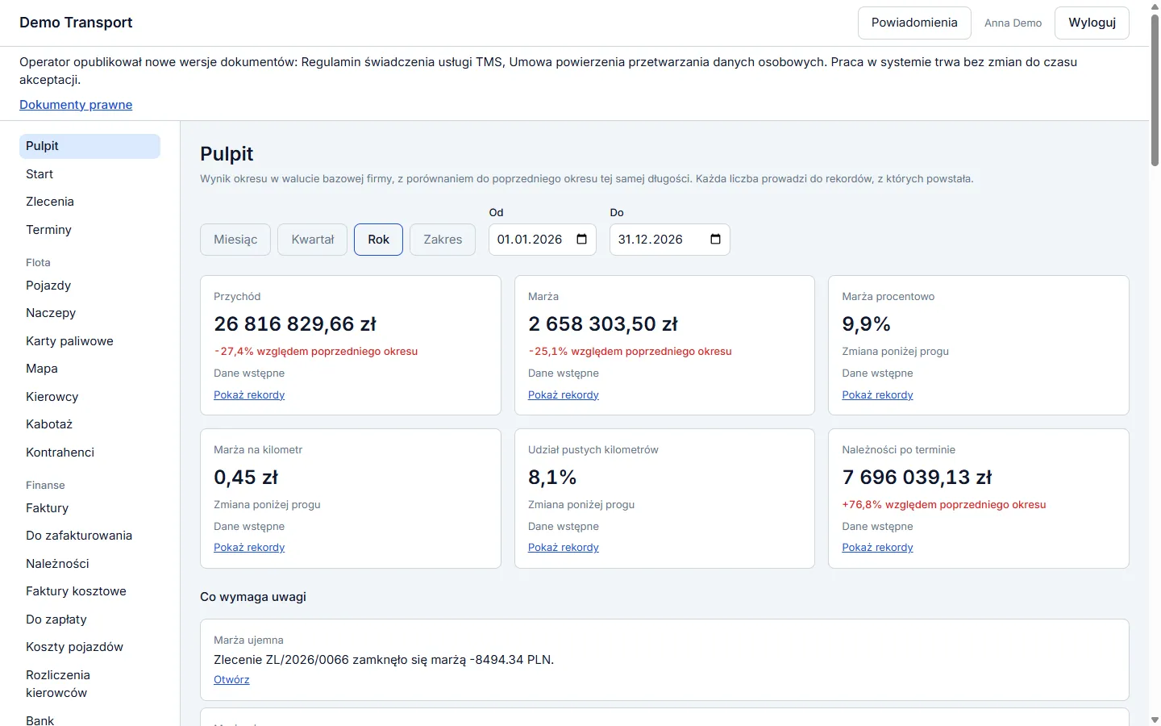
Task: Navigate to Naczepy in the sidebar
Action: [89, 313]
